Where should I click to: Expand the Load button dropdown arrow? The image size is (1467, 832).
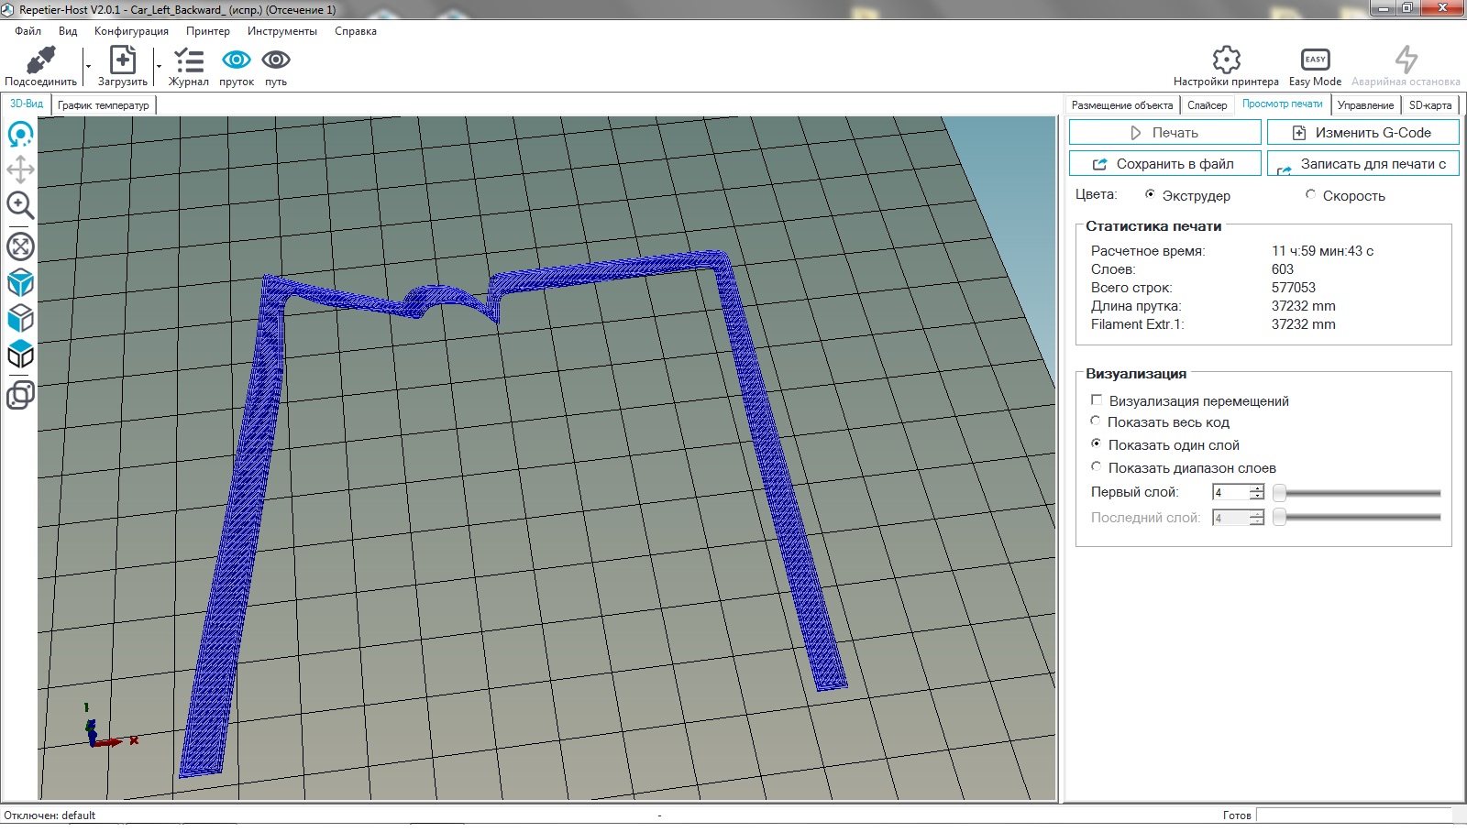click(159, 67)
